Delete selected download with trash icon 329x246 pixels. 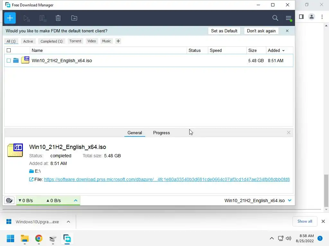point(58,18)
